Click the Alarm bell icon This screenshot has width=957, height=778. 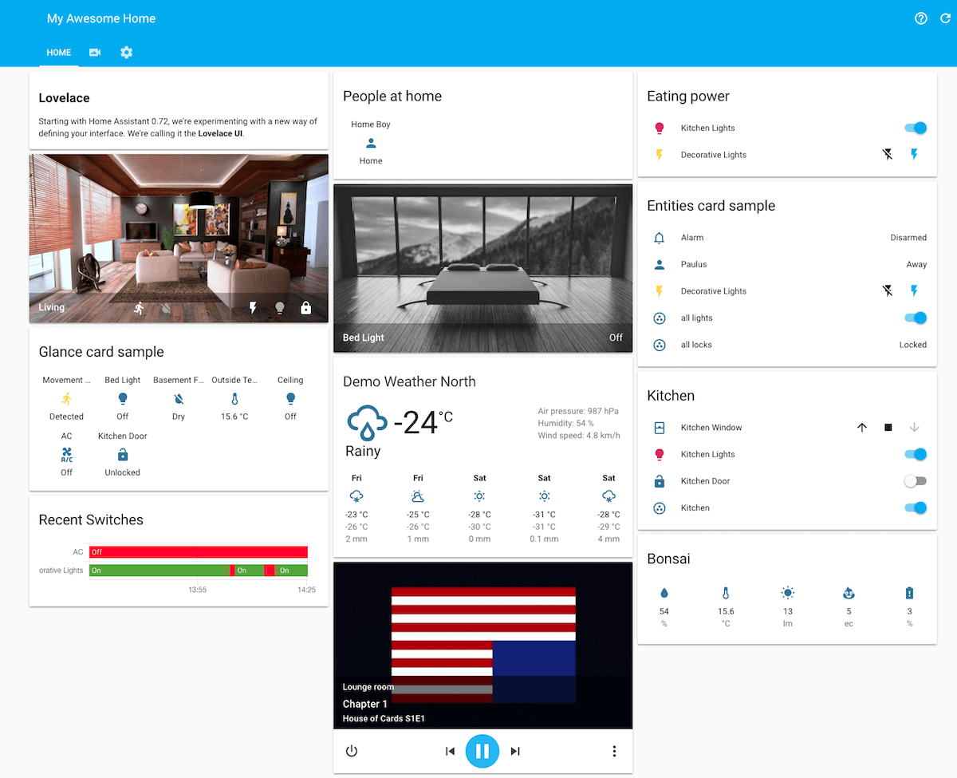coord(659,237)
